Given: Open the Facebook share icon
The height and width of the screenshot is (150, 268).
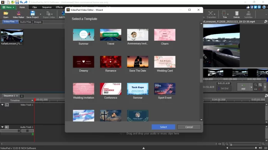Looking at the screenshot, I should point(252,7).
